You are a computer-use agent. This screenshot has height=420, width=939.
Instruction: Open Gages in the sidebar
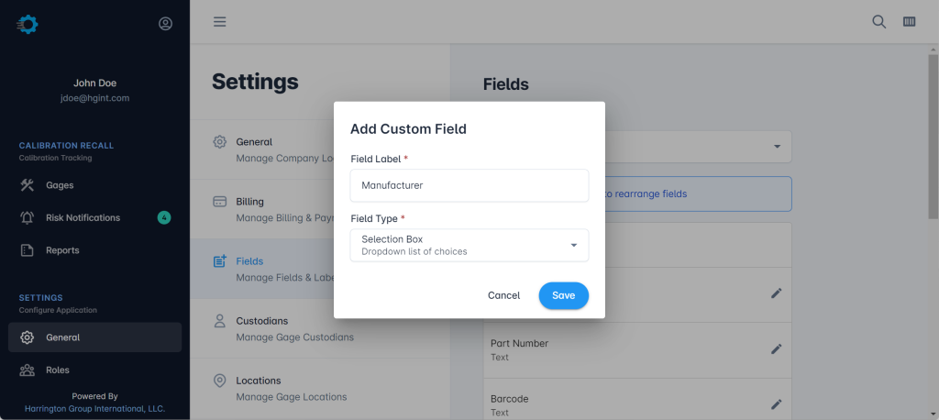click(x=60, y=185)
